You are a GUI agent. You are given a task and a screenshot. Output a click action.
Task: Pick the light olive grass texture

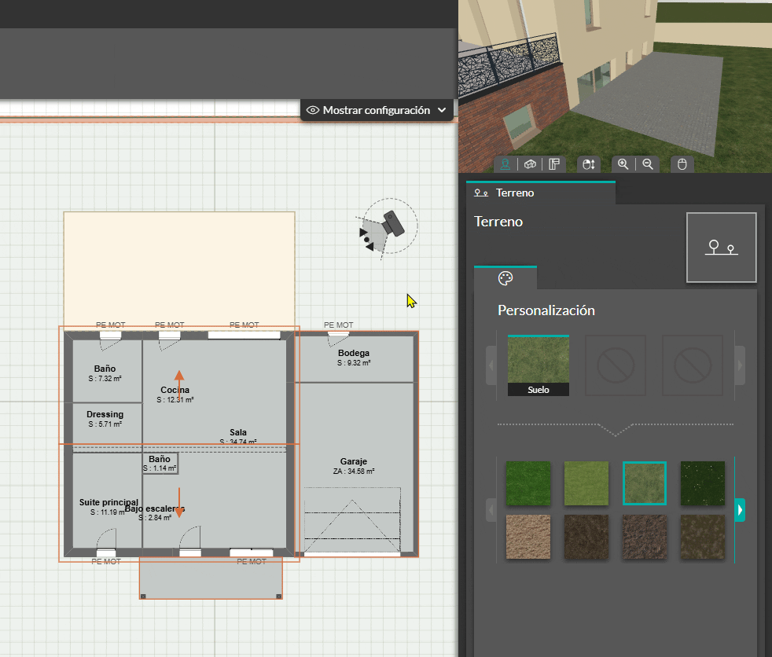[x=586, y=483]
